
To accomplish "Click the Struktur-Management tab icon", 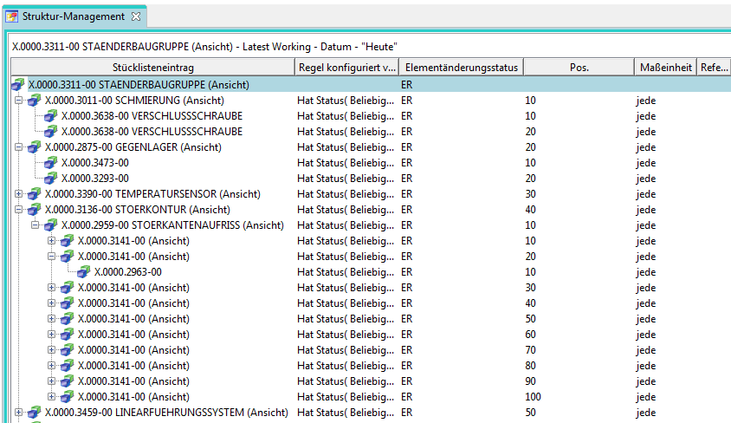I will (x=13, y=16).
